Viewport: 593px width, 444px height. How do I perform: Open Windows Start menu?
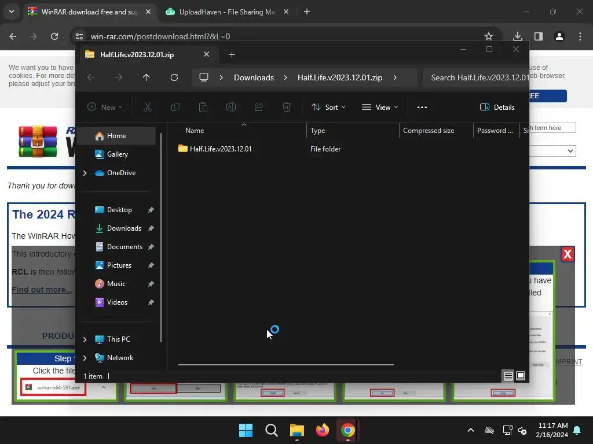click(246, 430)
